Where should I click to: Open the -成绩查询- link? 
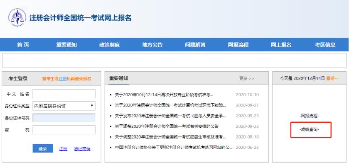(309, 129)
